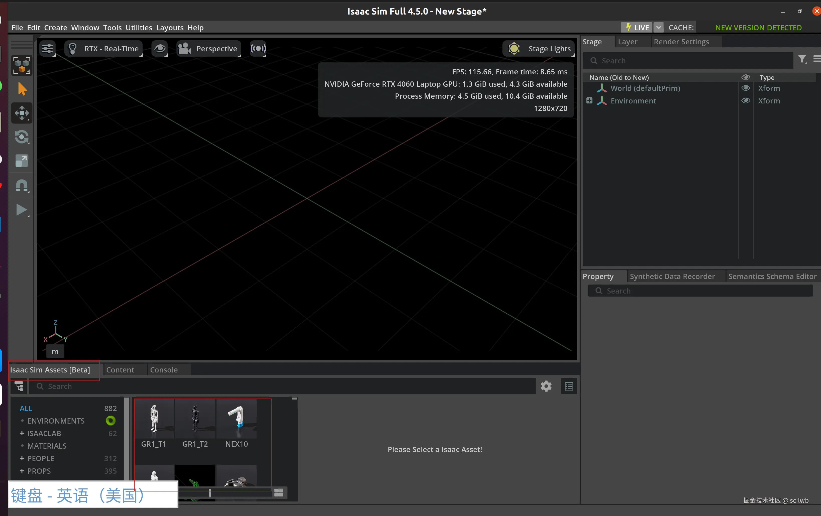Viewport: 821px width, 516px height.
Task: Sort by the Name (Old to New) header
Action: click(x=619, y=77)
